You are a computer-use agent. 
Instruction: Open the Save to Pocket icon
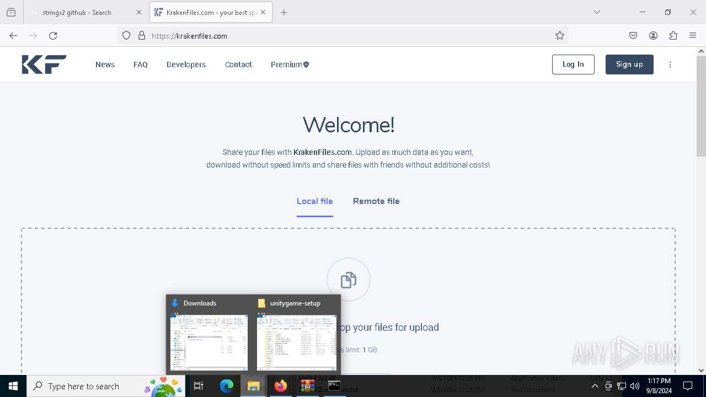pos(633,35)
